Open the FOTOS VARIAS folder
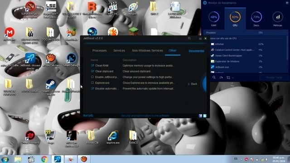This screenshot has height=163, width=290. click(x=30, y=86)
